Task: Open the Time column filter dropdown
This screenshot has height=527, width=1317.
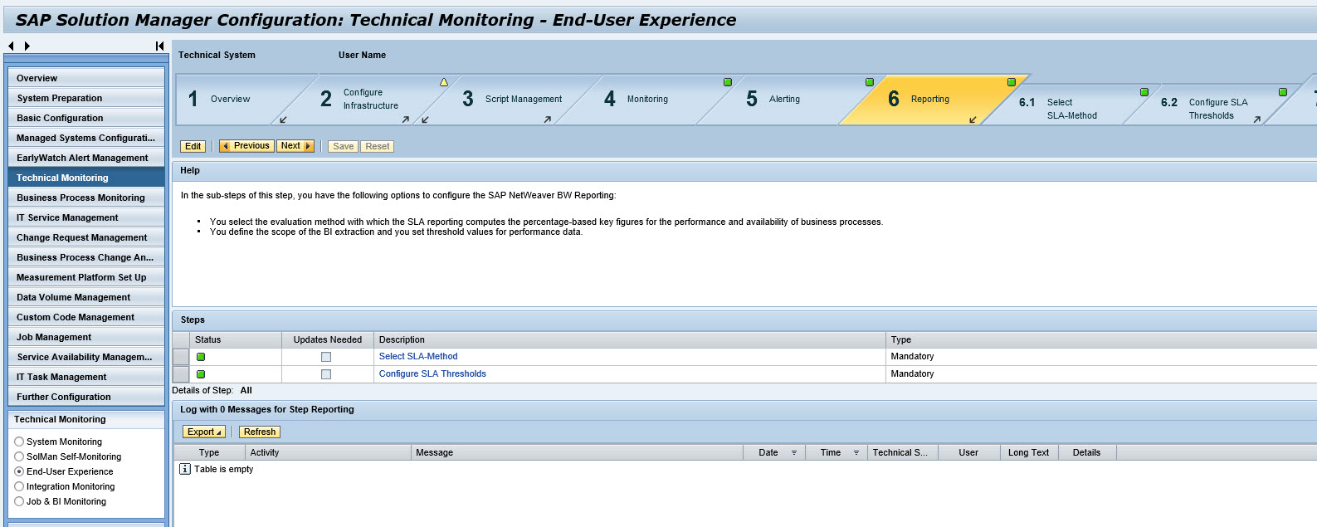Action: point(856,453)
